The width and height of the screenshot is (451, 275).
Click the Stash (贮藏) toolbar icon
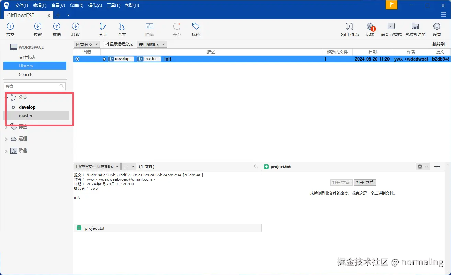[x=149, y=26]
